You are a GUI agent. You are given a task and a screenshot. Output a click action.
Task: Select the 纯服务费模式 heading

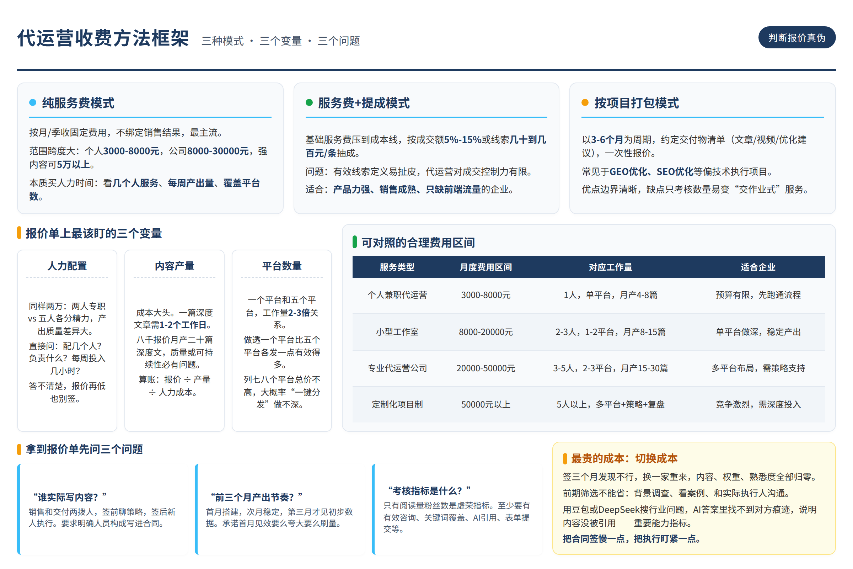(x=78, y=103)
